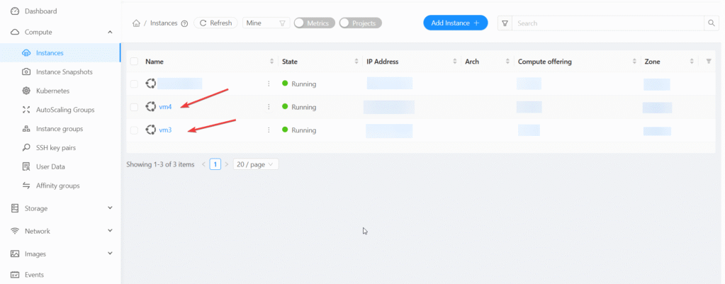Open the vm3 instance link
Image resolution: width=725 pixels, height=284 pixels.
[x=165, y=130]
